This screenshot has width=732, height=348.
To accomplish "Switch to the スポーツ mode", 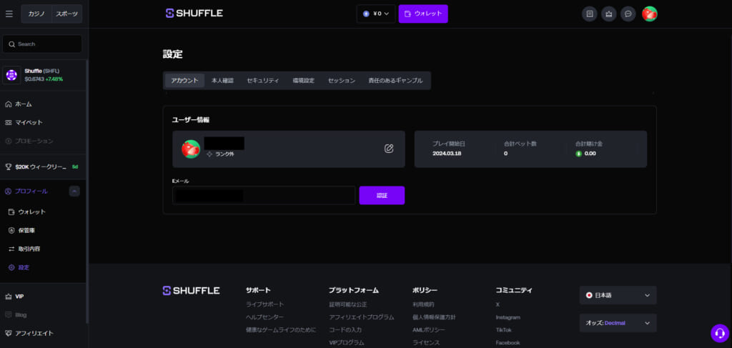I will pyautogui.click(x=66, y=14).
